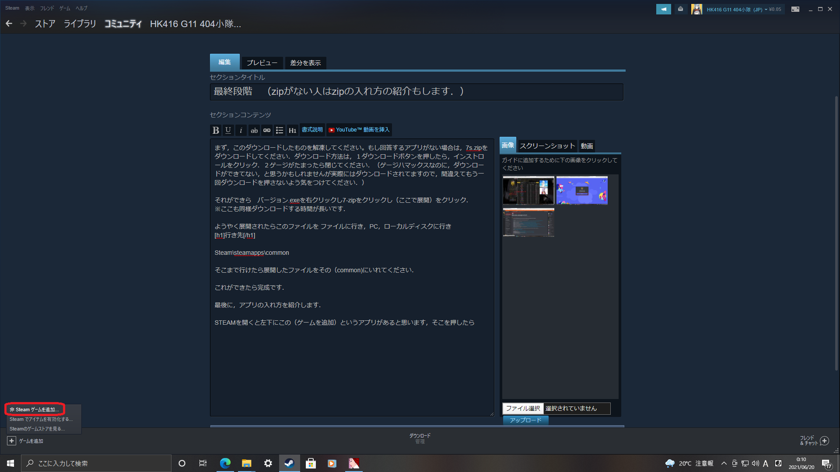Open the スクリーンショット tab

pos(547,146)
